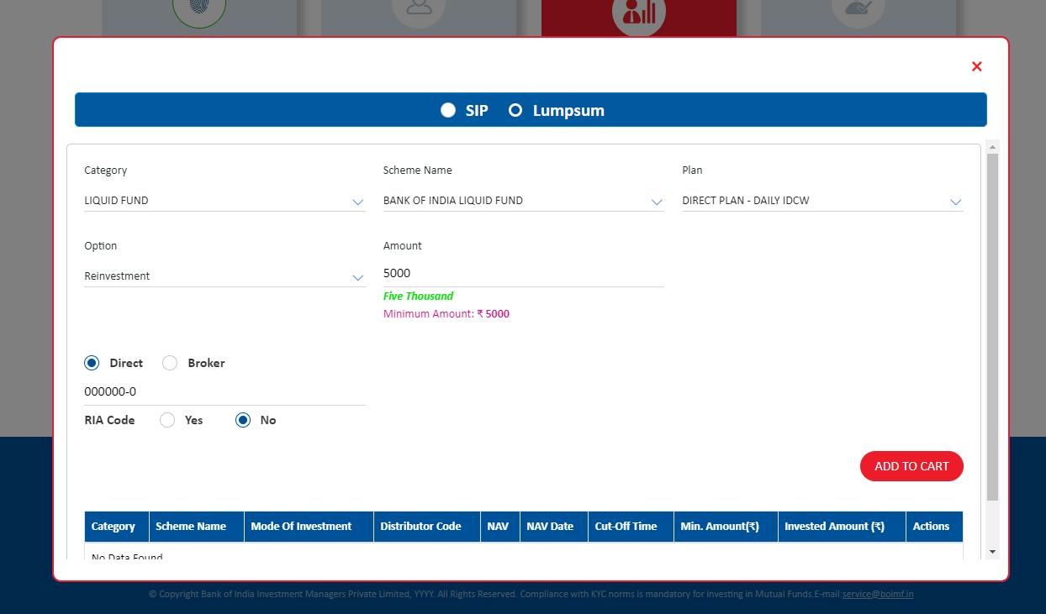Click the Actions column header
The width and height of the screenshot is (1046, 614).
tap(934, 527)
